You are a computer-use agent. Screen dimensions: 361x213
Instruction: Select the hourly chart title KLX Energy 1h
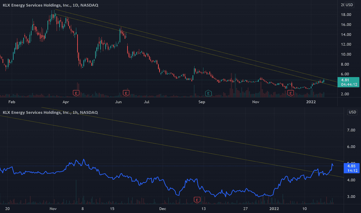click(x=50, y=112)
